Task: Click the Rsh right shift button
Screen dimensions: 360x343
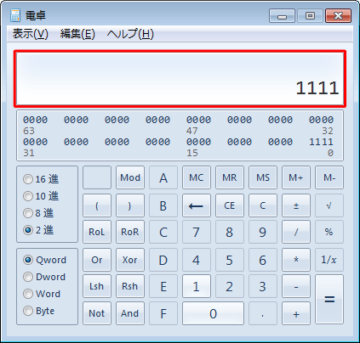Action: 130,286
